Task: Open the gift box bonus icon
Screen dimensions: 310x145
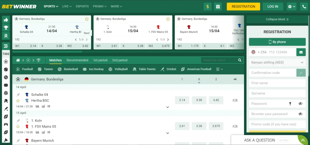Action: click(x=218, y=7)
